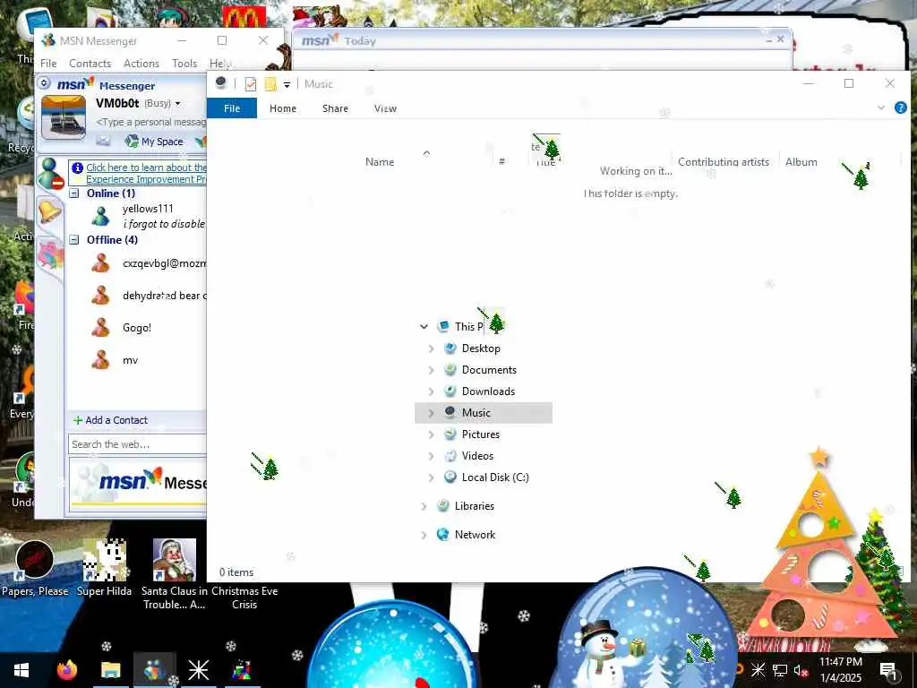This screenshot has height=688, width=917.
Task: Click the explorer Help question mark icon
Action: coord(901,107)
